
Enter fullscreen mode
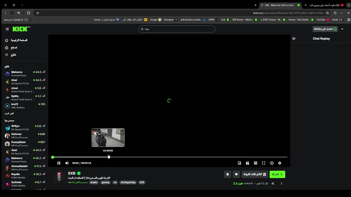264,163
